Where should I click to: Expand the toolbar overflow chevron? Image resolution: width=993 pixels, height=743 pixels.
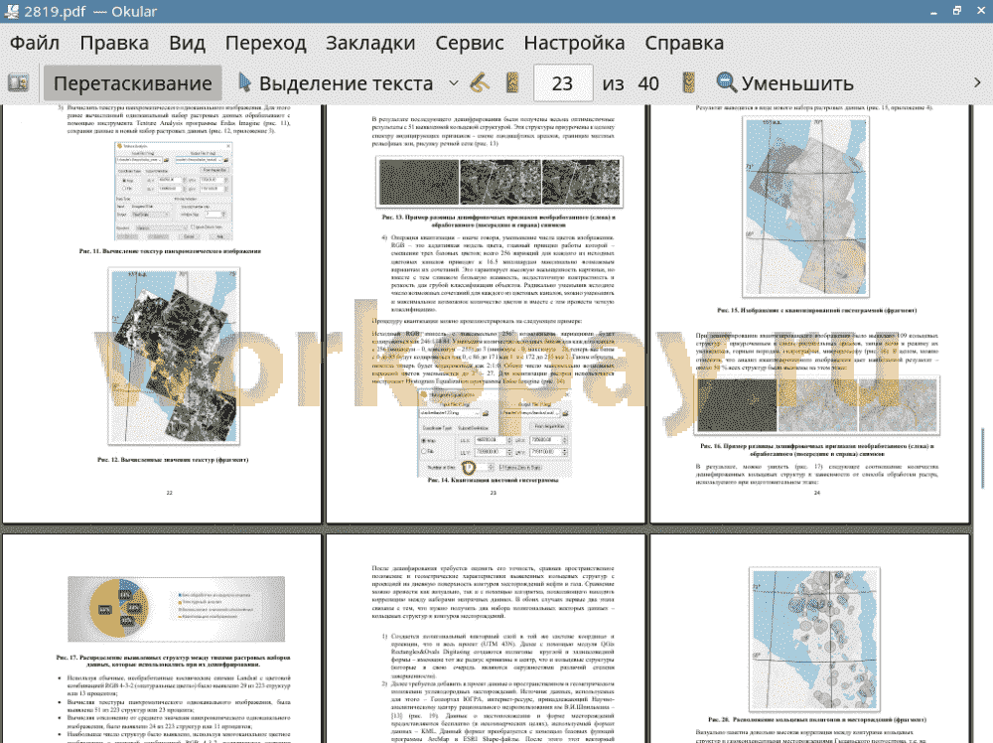pos(977,83)
